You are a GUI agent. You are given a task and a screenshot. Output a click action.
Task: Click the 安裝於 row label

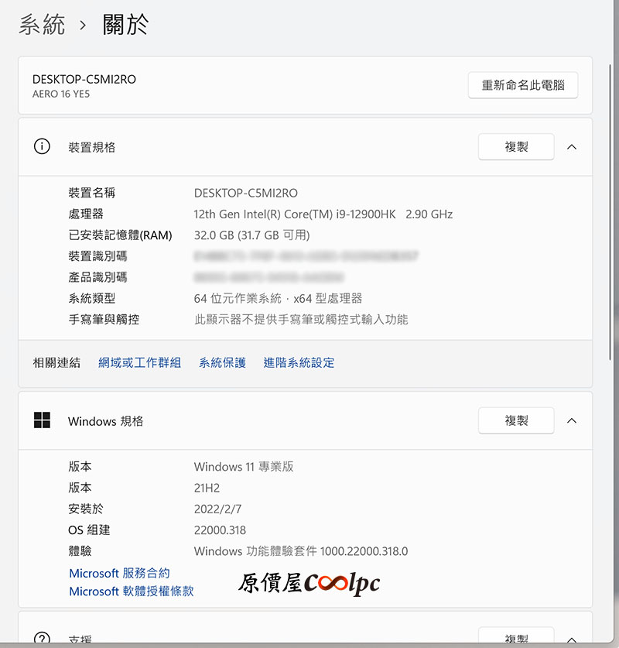(x=86, y=509)
